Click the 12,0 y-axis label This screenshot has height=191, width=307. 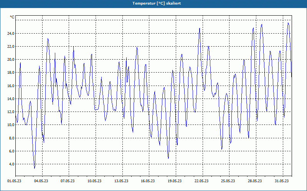pyautogui.click(x=11, y=112)
